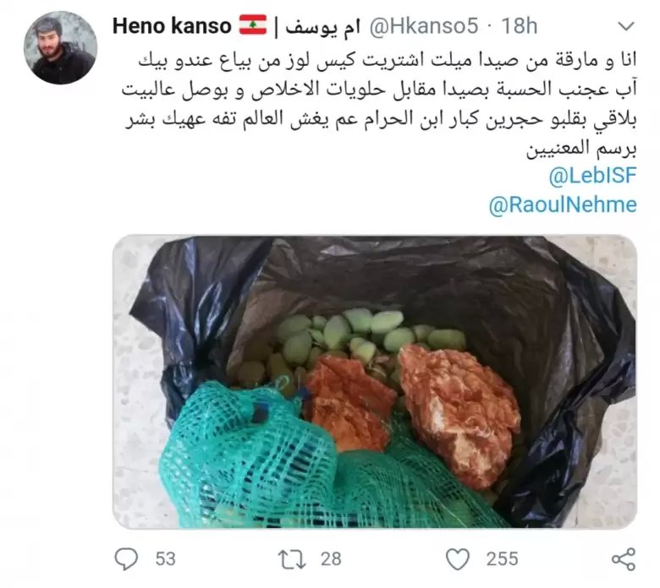Click the 255 likes count
The width and height of the screenshot is (660, 588).
(x=502, y=559)
